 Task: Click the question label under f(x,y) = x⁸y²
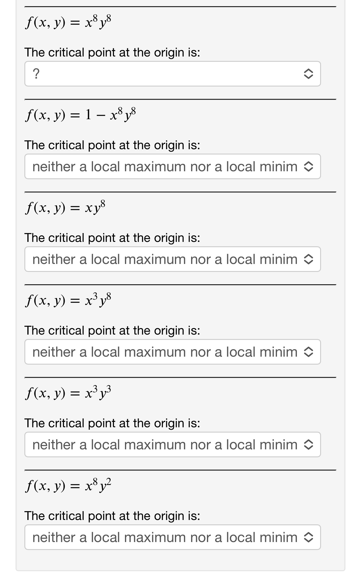[x=113, y=516]
